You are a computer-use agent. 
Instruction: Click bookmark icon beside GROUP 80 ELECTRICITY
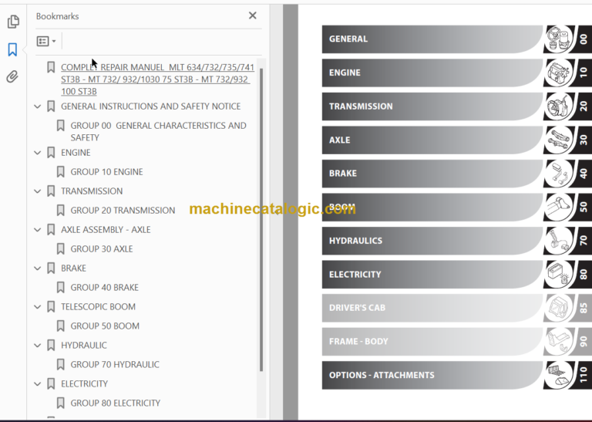tap(60, 403)
